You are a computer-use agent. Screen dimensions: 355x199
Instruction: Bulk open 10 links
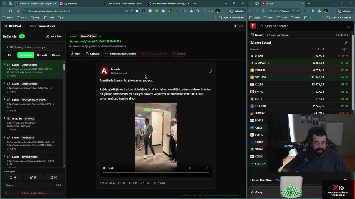(13, 177)
